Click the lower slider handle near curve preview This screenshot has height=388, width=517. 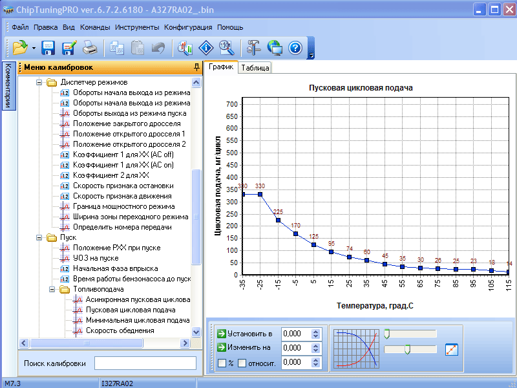406,349
